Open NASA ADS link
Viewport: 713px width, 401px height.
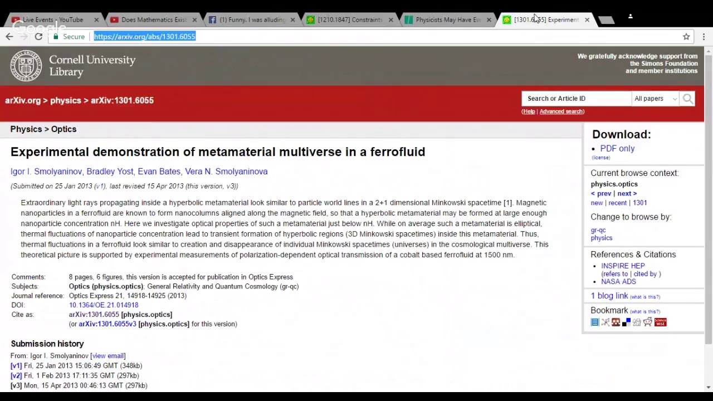tap(618, 282)
